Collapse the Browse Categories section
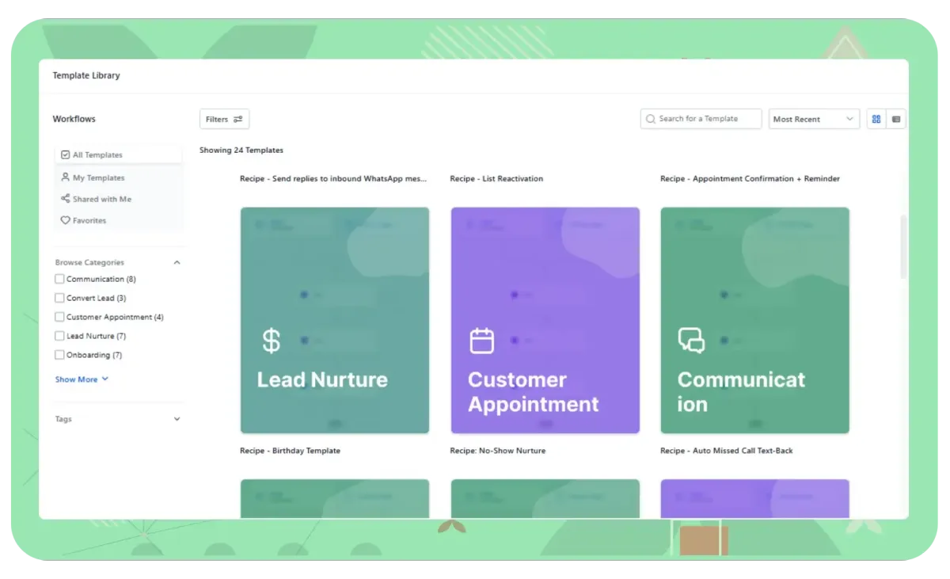 (176, 262)
